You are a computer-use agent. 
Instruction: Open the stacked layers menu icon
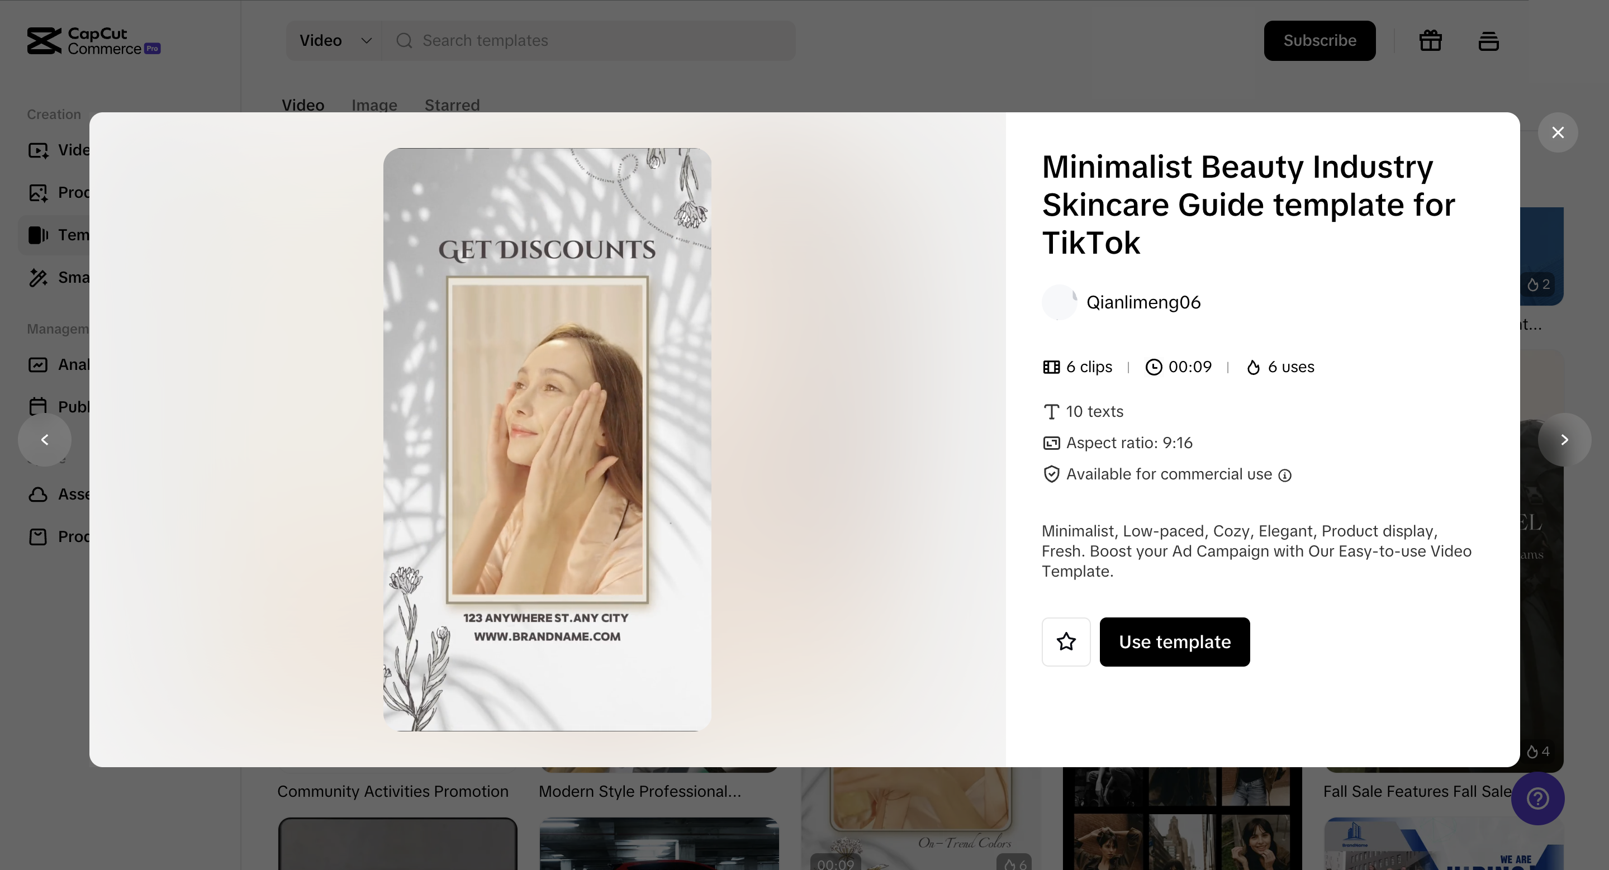coord(1488,41)
